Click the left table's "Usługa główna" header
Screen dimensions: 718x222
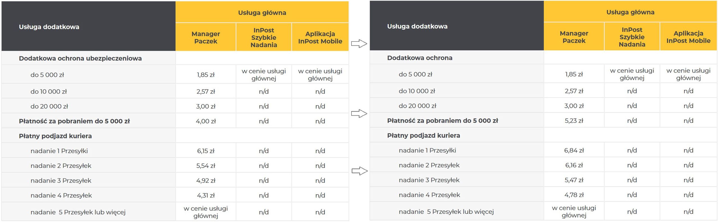262,13
